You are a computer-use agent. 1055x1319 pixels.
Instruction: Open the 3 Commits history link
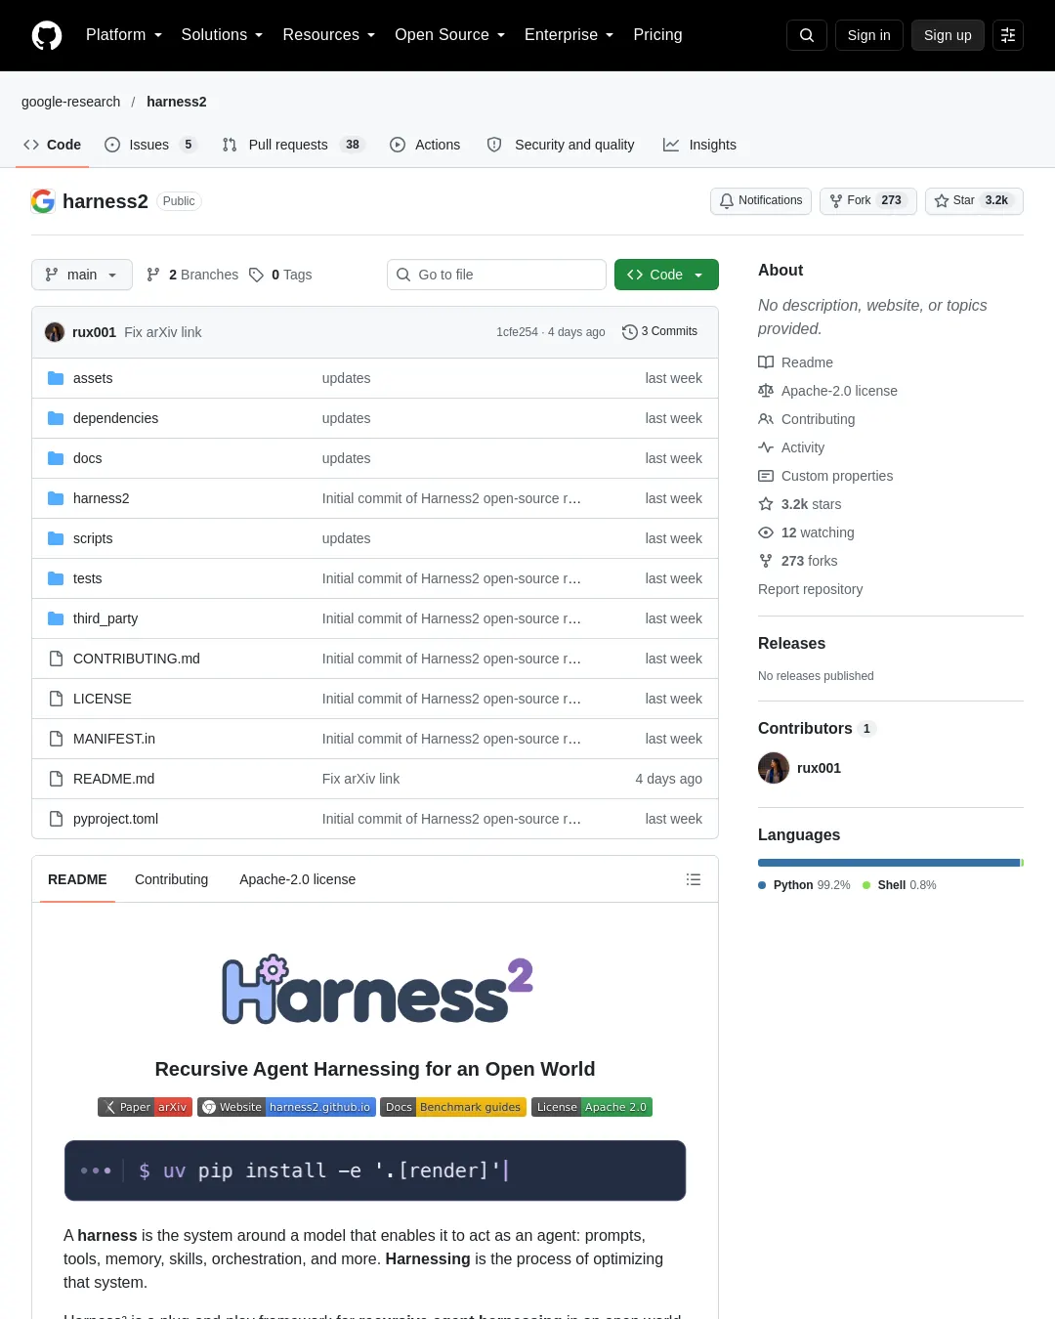tap(660, 332)
